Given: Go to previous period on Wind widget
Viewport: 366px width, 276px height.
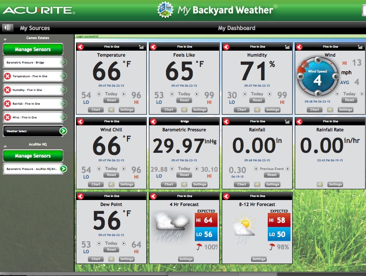Looking at the screenshot, I should pyautogui.click(x=337, y=94).
